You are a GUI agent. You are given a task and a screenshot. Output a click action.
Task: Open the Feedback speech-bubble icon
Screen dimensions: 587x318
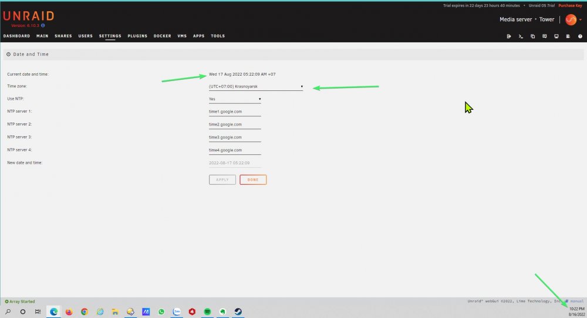pyautogui.click(x=545, y=36)
